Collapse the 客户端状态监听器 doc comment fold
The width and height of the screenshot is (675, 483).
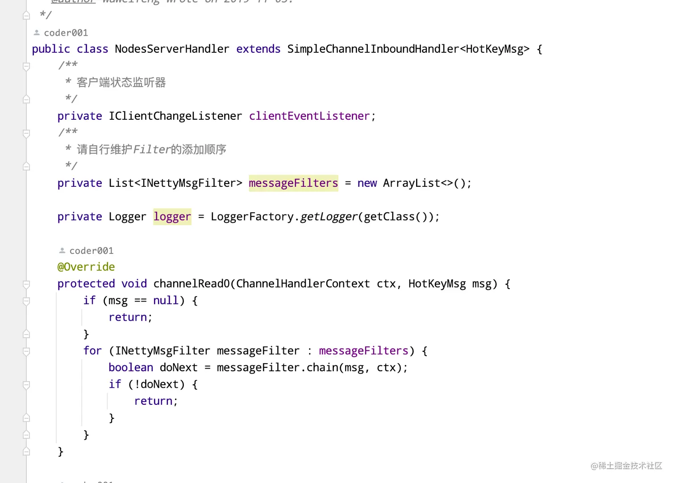click(x=26, y=66)
